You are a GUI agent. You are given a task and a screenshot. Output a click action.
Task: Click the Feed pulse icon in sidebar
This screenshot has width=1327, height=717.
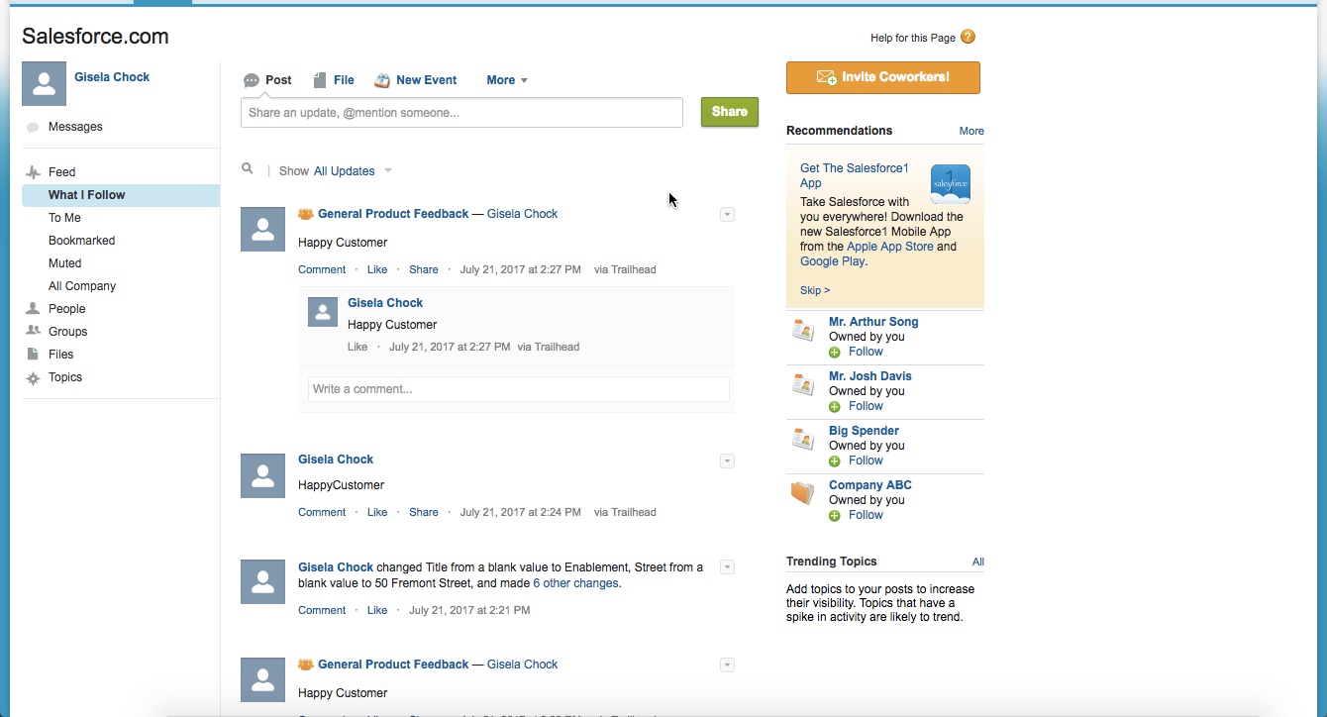point(33,172)
